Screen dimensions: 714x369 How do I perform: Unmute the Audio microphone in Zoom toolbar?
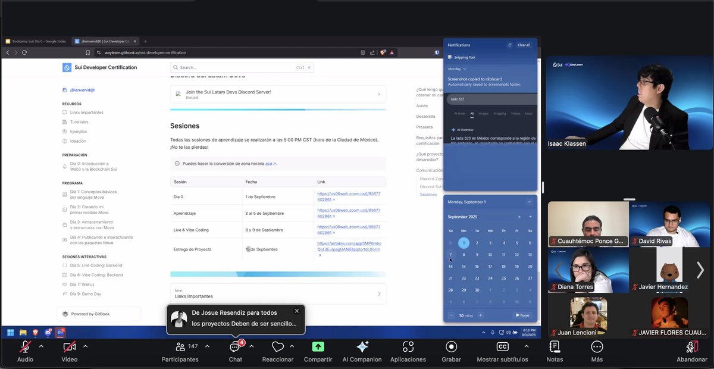click(25, 348)
